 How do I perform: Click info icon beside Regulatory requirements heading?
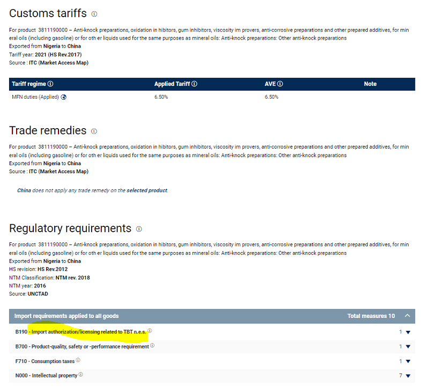coord(139,229)
